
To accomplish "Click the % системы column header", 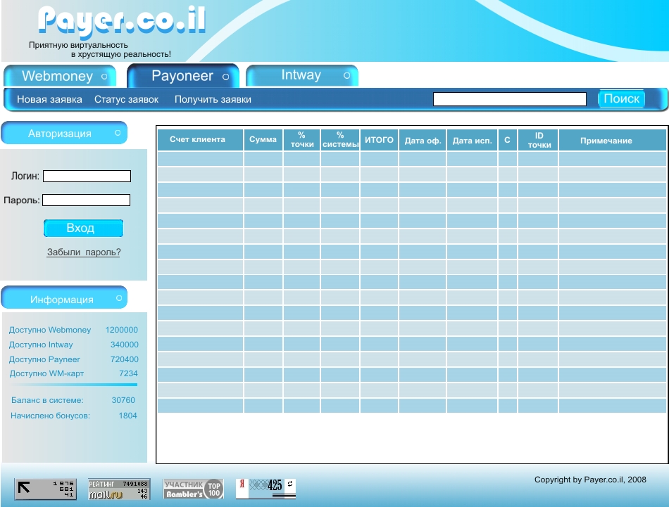I will point(340,140).
